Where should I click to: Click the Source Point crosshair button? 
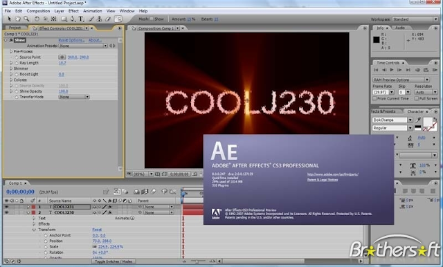62,57
